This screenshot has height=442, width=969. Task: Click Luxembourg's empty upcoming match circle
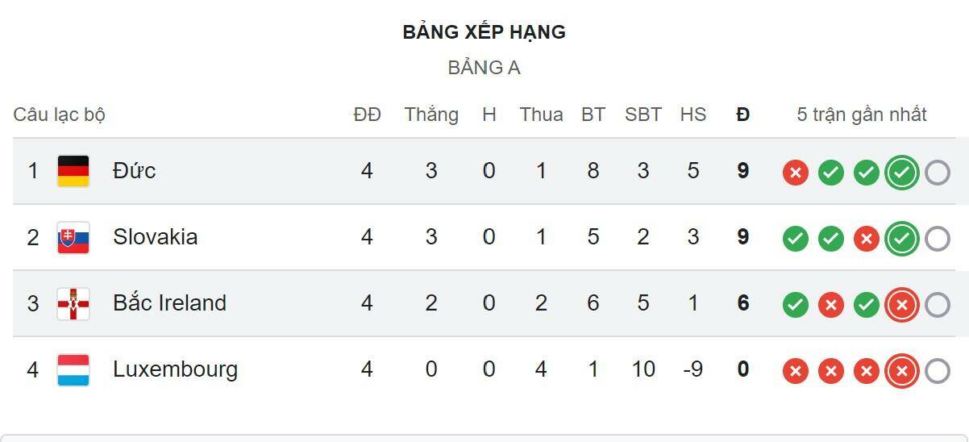coord(937,371)
